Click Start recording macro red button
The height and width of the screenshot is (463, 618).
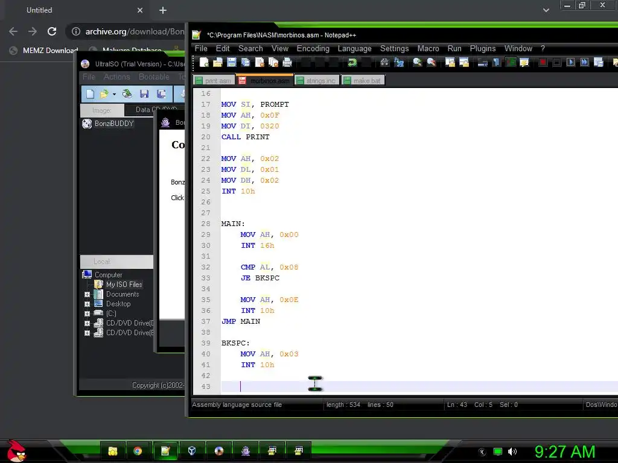point(543,62)
